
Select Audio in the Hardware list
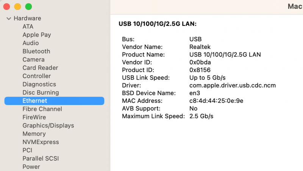coord(31,43)
